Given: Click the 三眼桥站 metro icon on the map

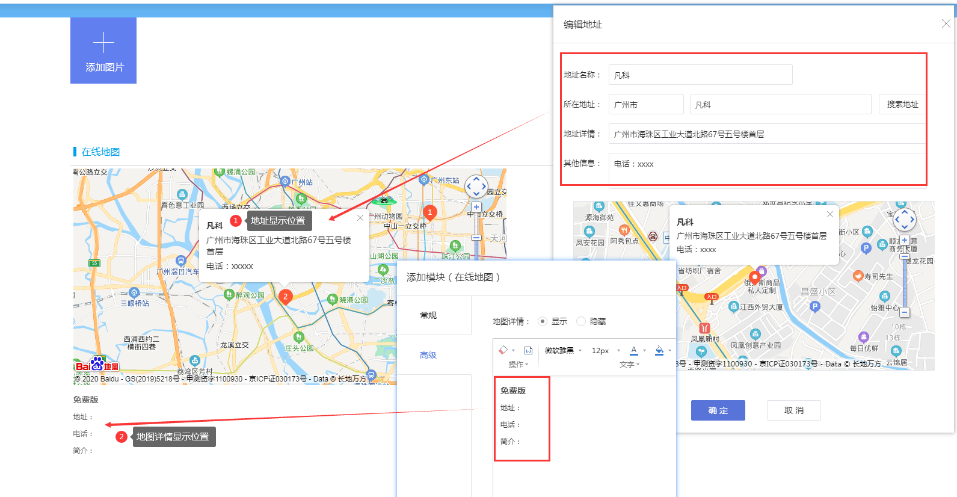Looking at the screenshot, I should click(134, 292).
